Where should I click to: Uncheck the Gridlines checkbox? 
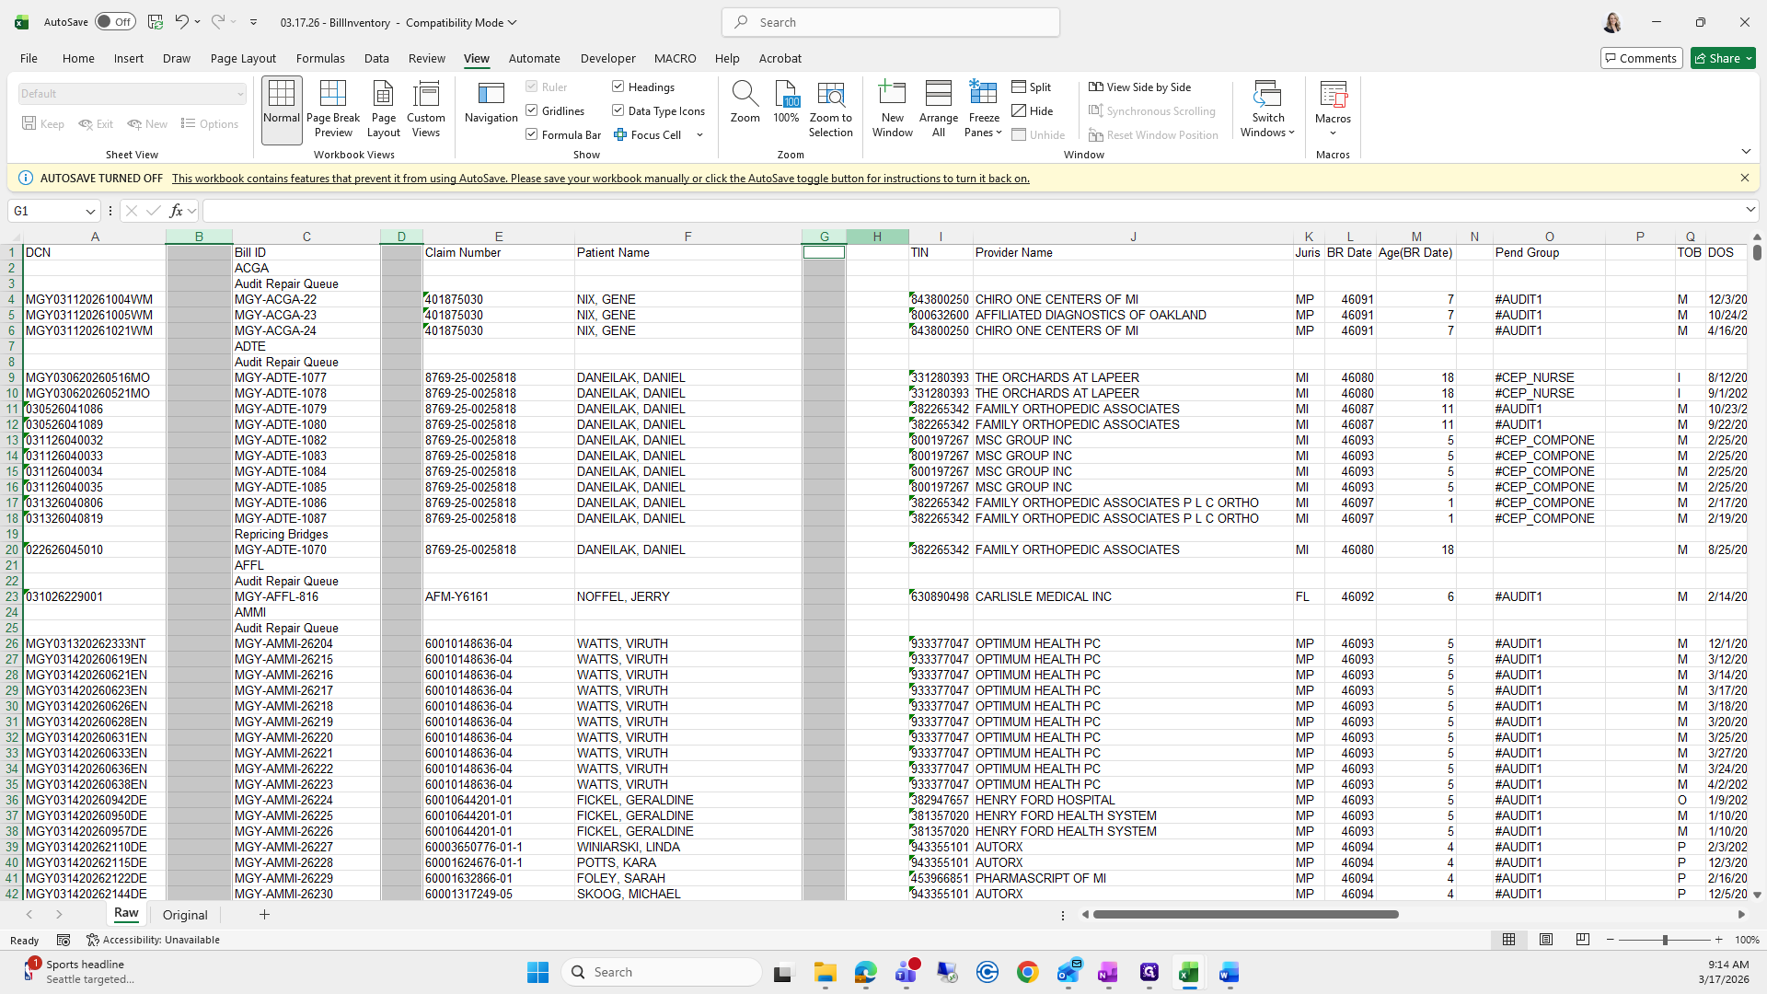(x=532, y=110)
